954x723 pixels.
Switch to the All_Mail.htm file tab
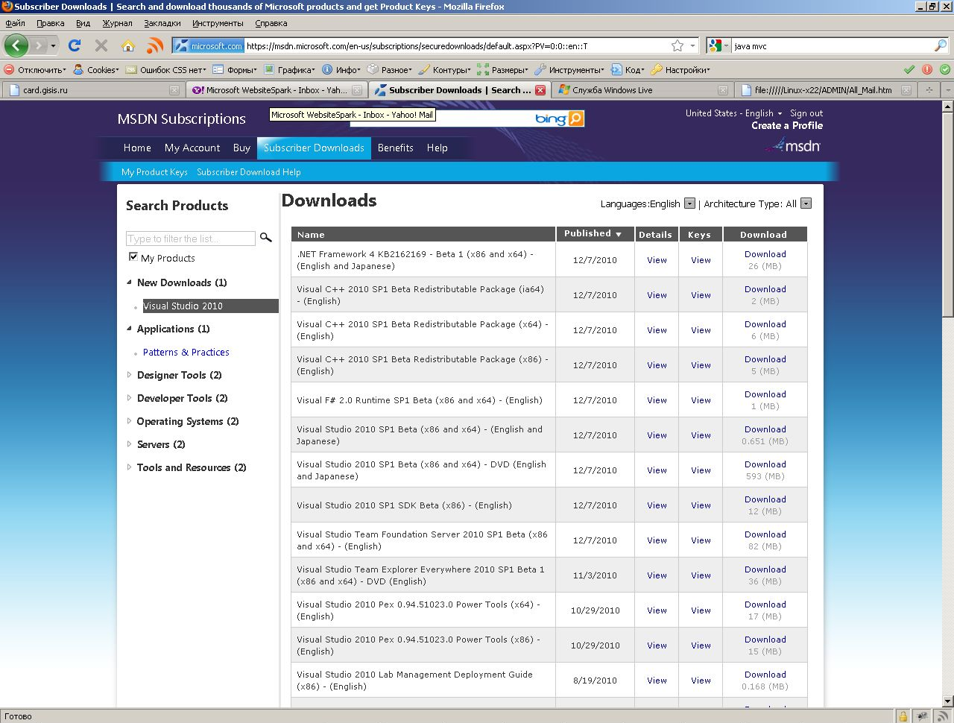(826, 90)
